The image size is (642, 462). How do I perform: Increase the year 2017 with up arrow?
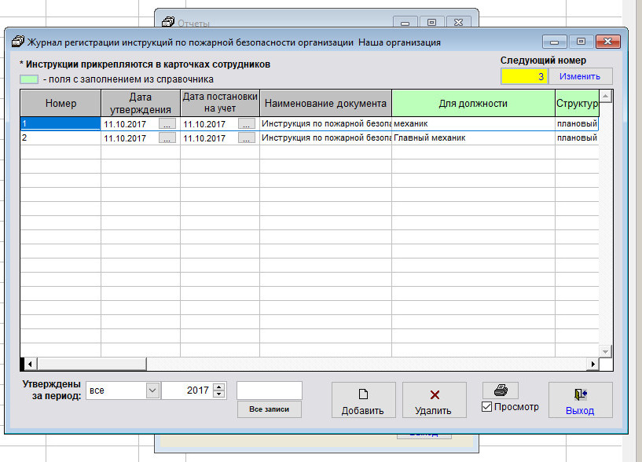[219, 387]
